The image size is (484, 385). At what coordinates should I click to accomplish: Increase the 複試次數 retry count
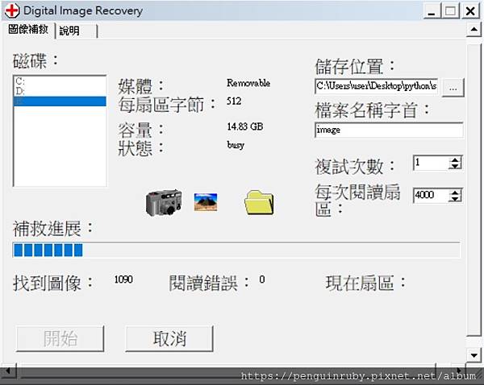point(455,159)
